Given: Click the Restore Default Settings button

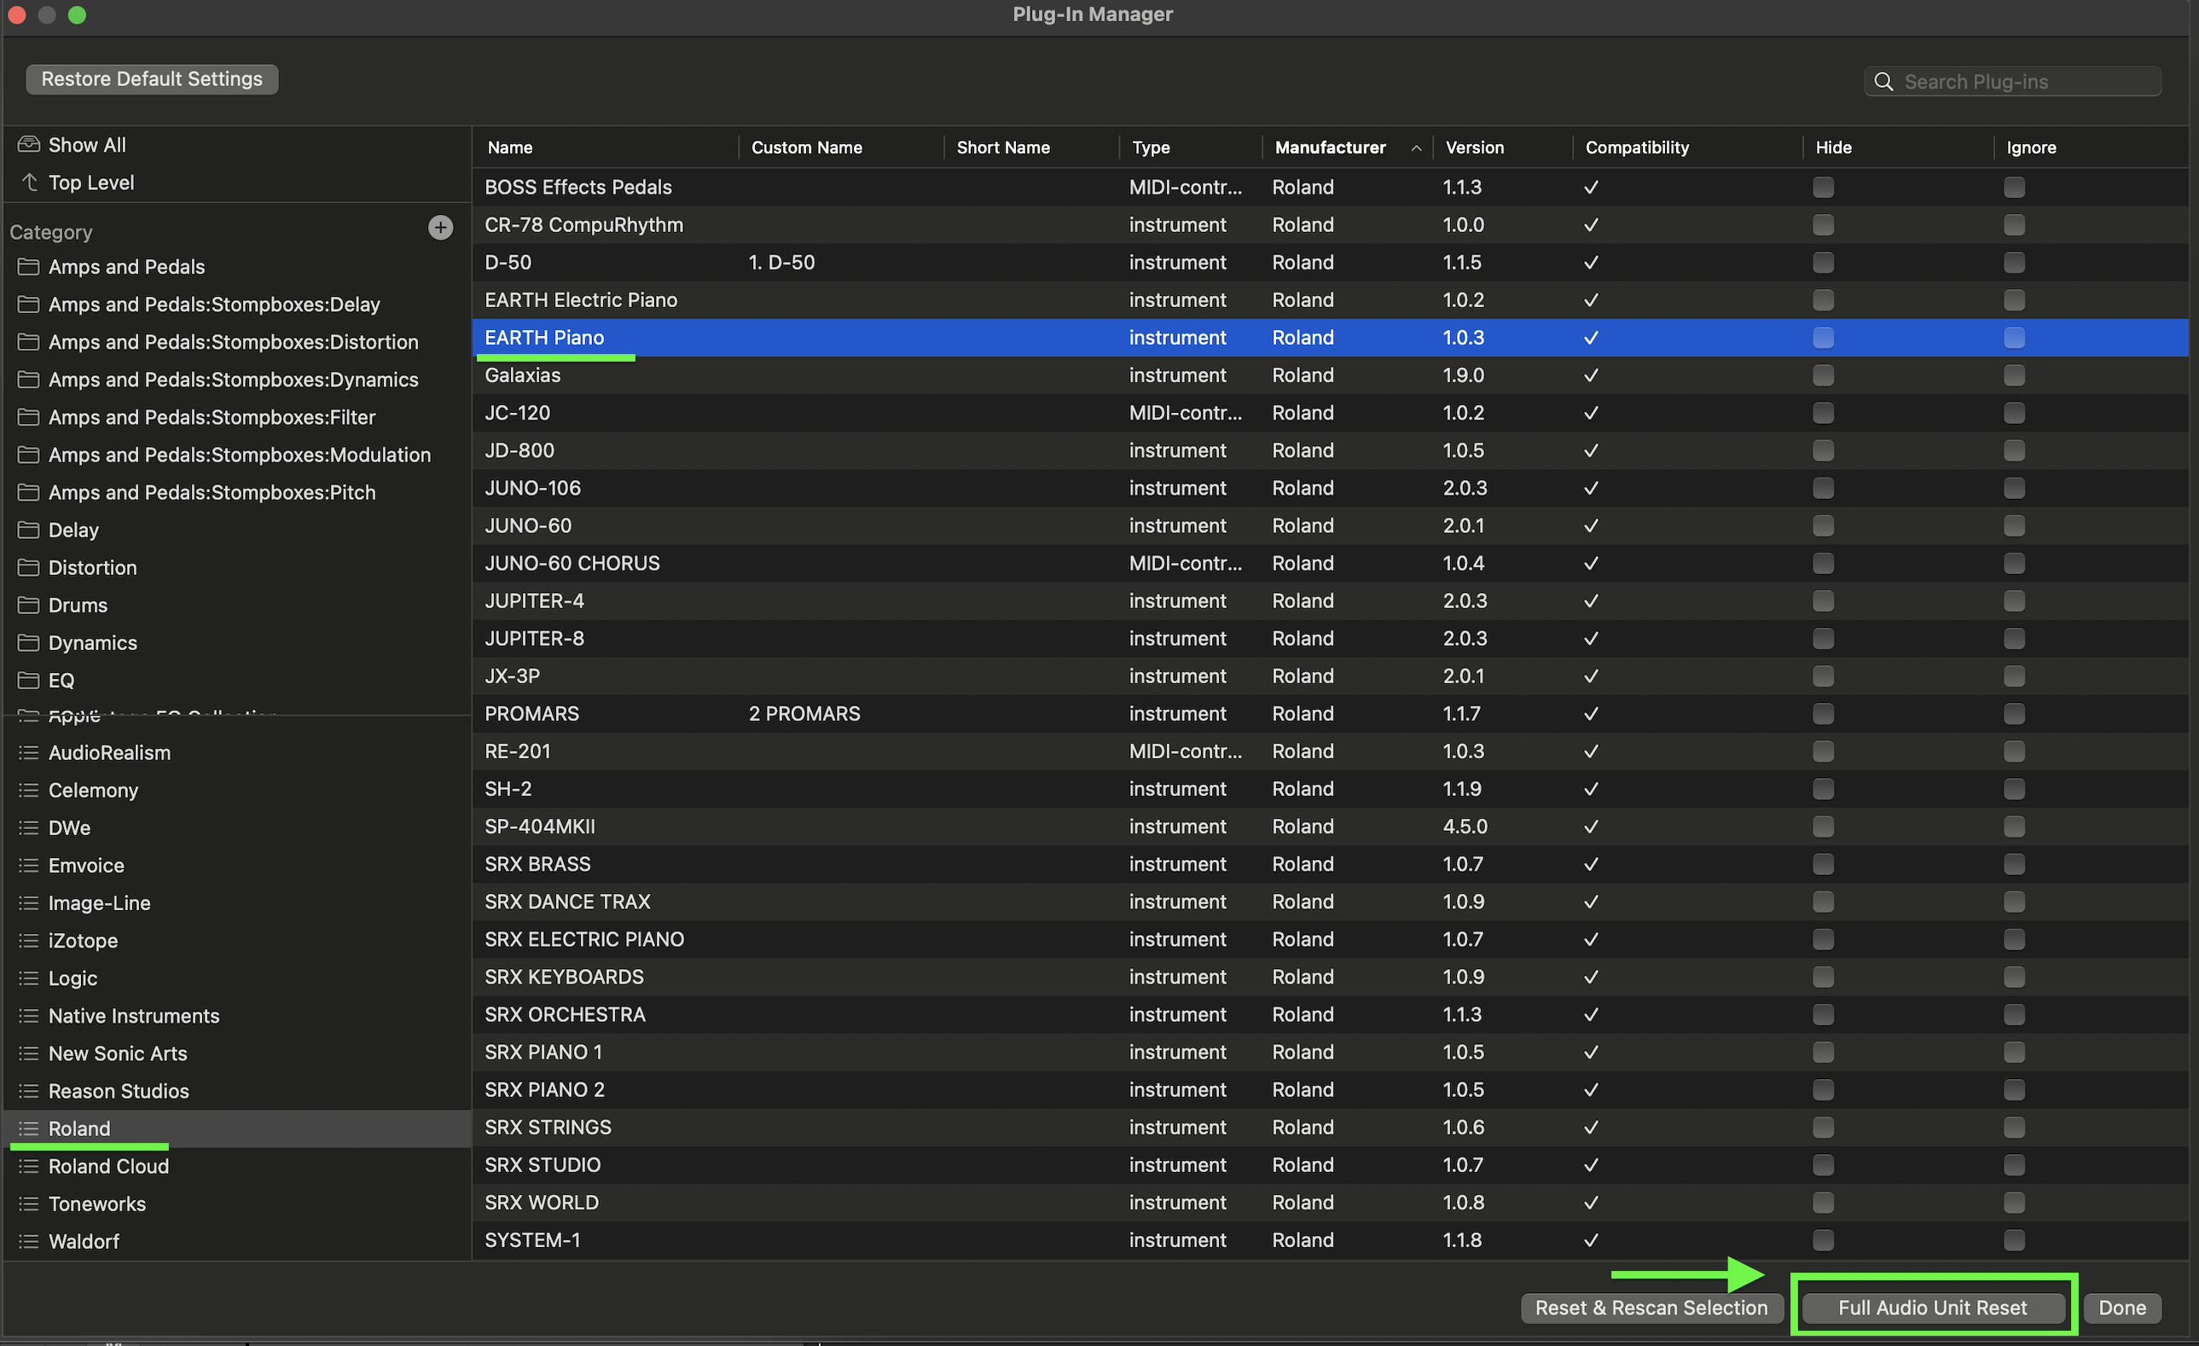Looking at the screenshot, I should (x=152, y=79).
